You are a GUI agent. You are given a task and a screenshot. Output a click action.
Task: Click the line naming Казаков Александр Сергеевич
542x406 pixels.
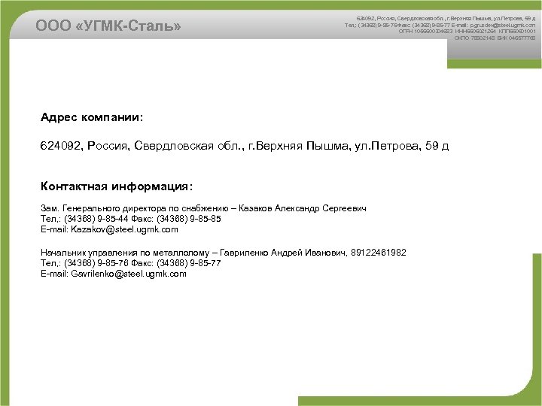[x=203, y=208]
